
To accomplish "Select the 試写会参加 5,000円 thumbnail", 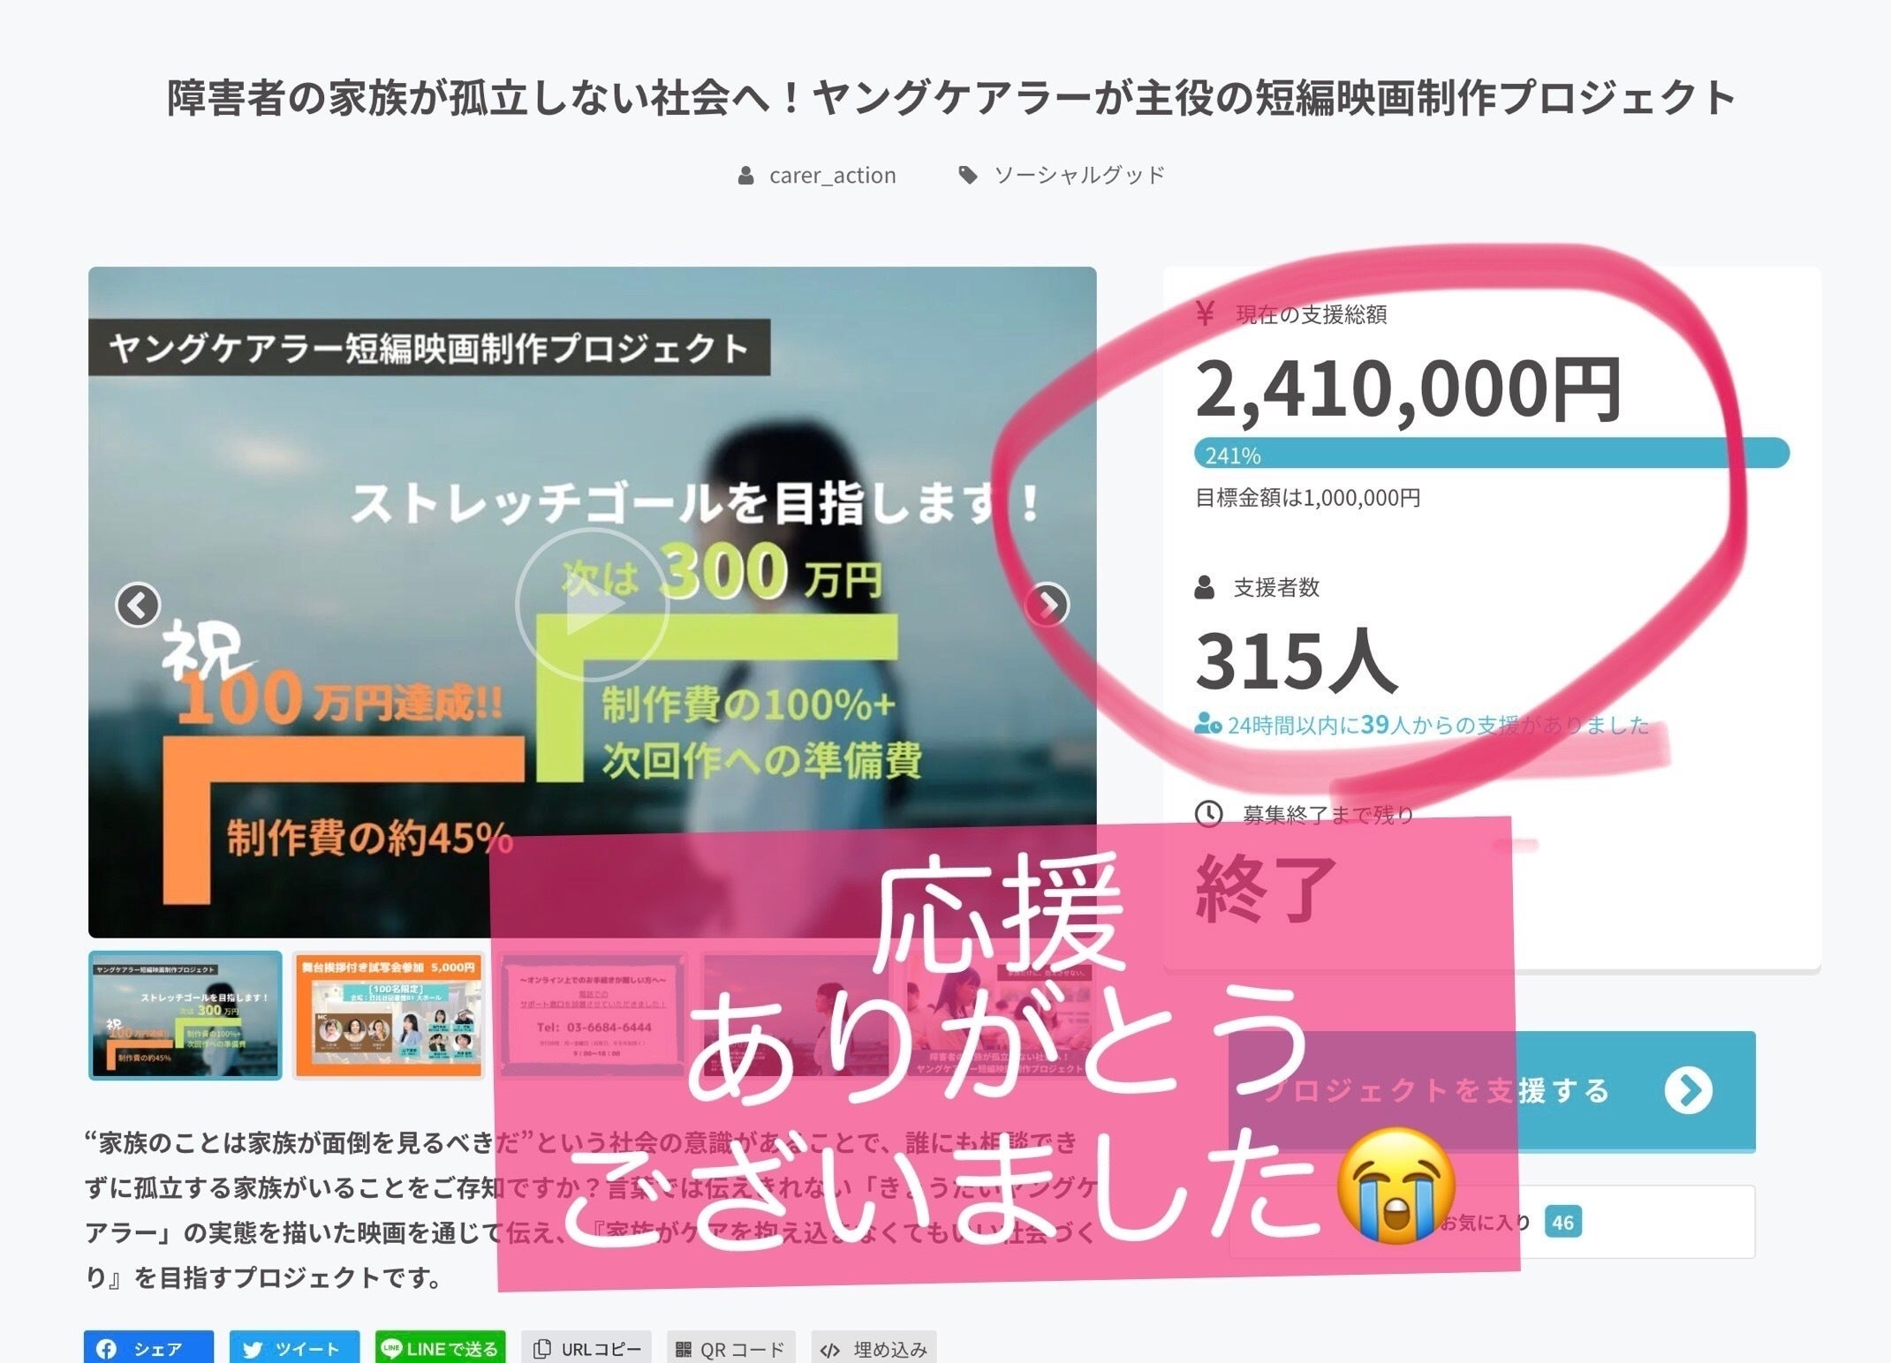I will (389, 1015).
